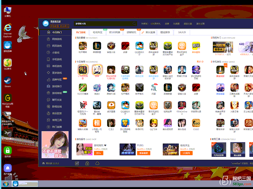Open 虎牙直播 icon
The image size is (253, 189).
[111, 105]
